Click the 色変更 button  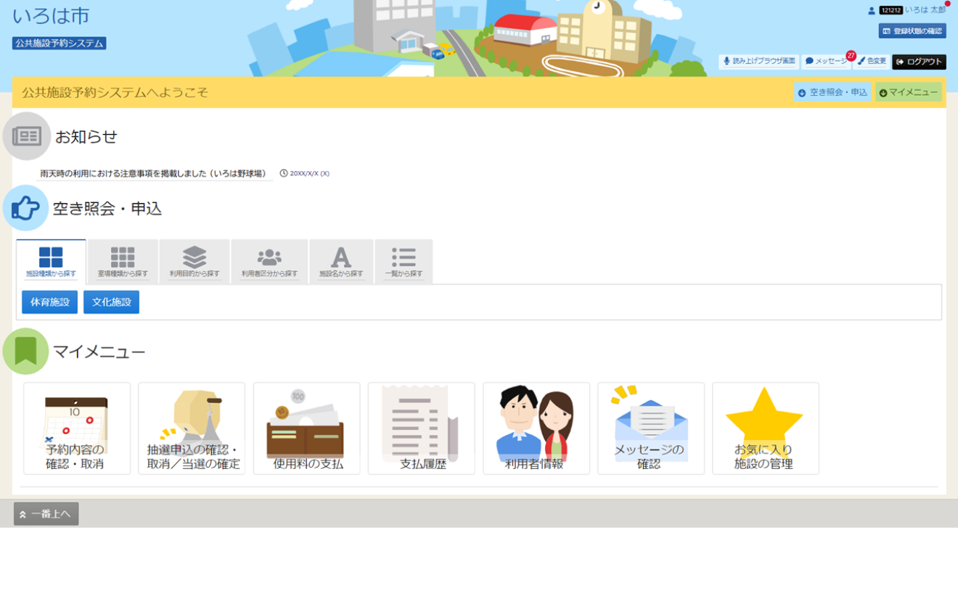(872, 62)
